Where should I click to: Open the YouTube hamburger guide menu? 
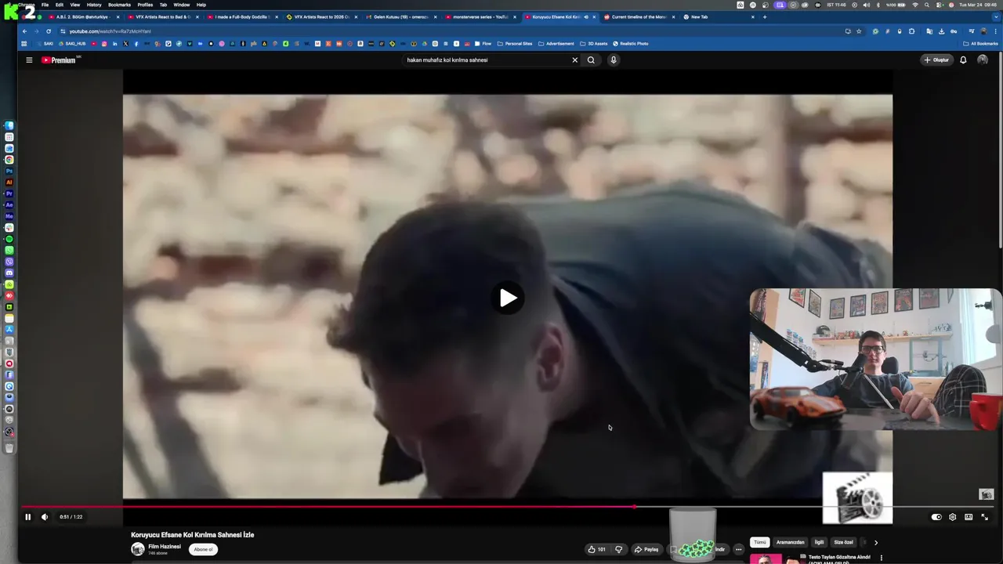[x=29, y=60]
